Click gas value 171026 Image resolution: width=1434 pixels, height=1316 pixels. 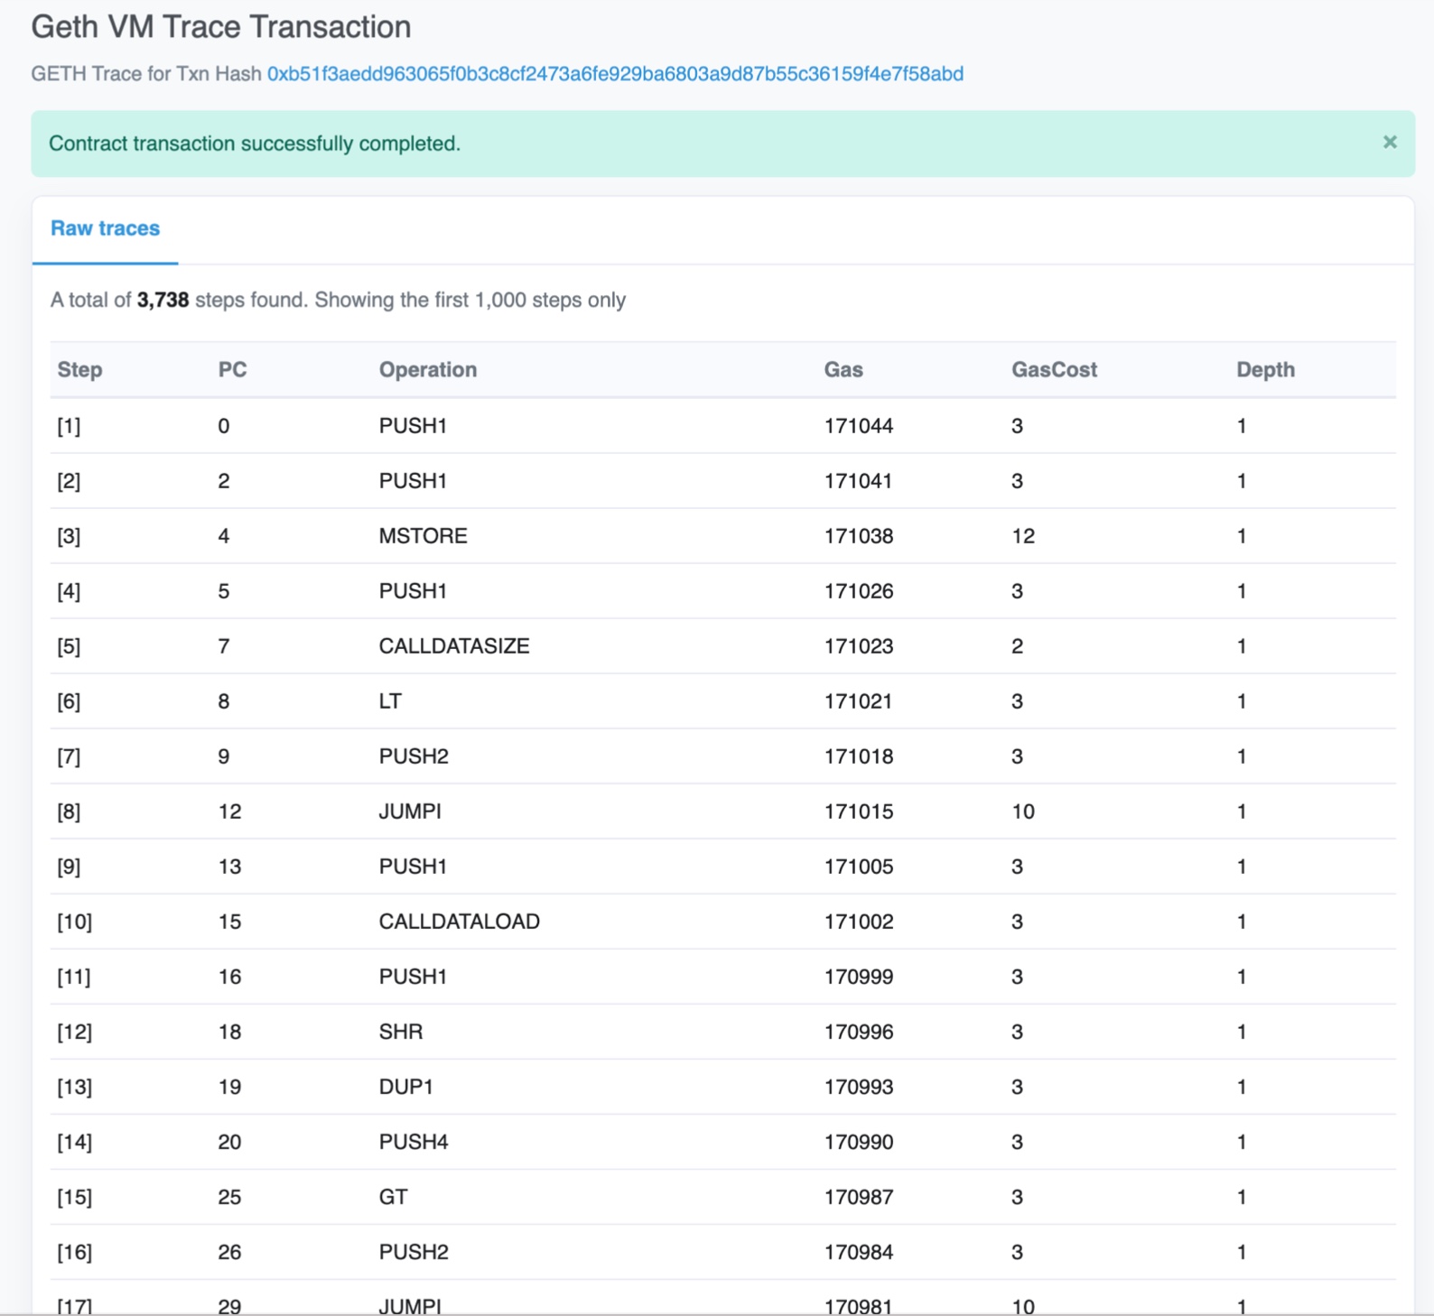tap(859, 591)
